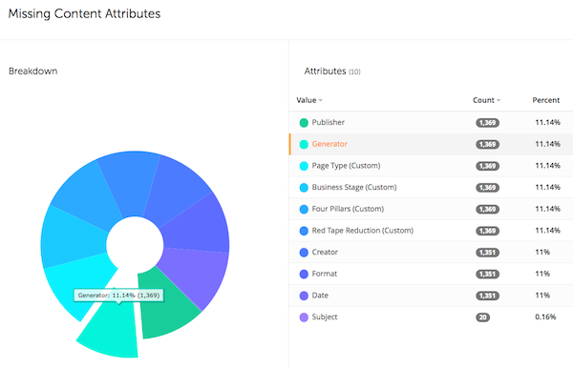
Task: Click the teal dot beside Generator
Action: coord(304,144)
